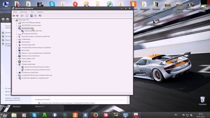Click the monitor 99 taskbar icon
The height and width of the screenshot is (118, 210).
click(115, 115)
